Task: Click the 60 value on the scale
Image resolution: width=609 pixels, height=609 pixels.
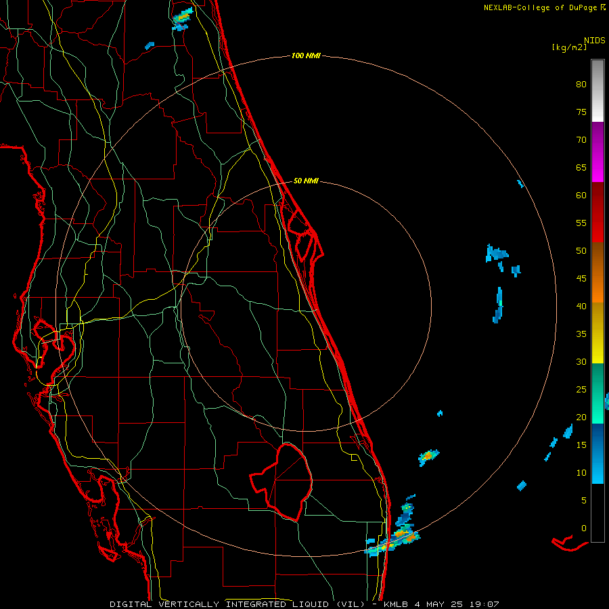Action: pyautogui.click(x=581, y=196)
